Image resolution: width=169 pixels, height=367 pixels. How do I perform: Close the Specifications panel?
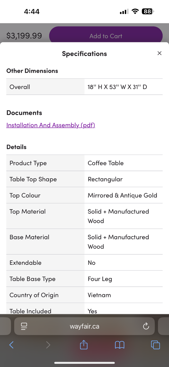(159, 53)
